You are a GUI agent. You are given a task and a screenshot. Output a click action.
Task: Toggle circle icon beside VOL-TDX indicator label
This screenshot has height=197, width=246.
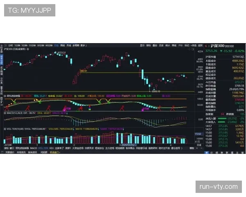[5, 129]
